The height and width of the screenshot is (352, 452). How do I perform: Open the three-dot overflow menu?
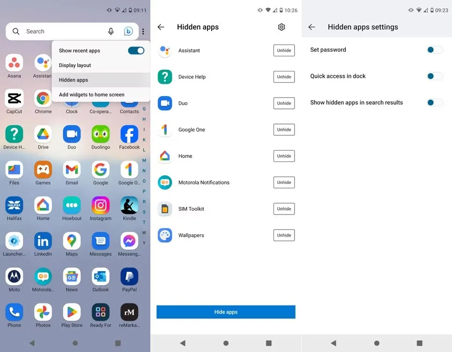tap(143, 31)
